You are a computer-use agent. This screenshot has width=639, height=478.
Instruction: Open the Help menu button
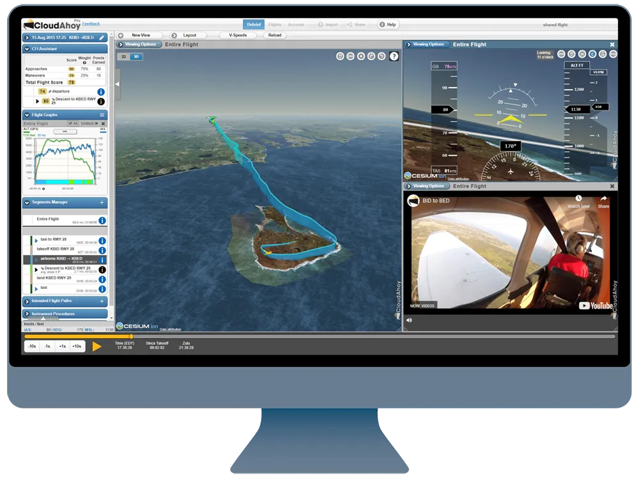click(x=388, y=24)
